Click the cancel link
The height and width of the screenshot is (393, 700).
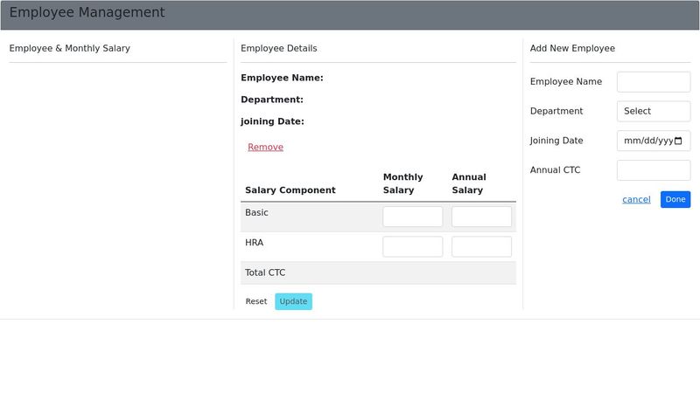(x=636, y=199)
